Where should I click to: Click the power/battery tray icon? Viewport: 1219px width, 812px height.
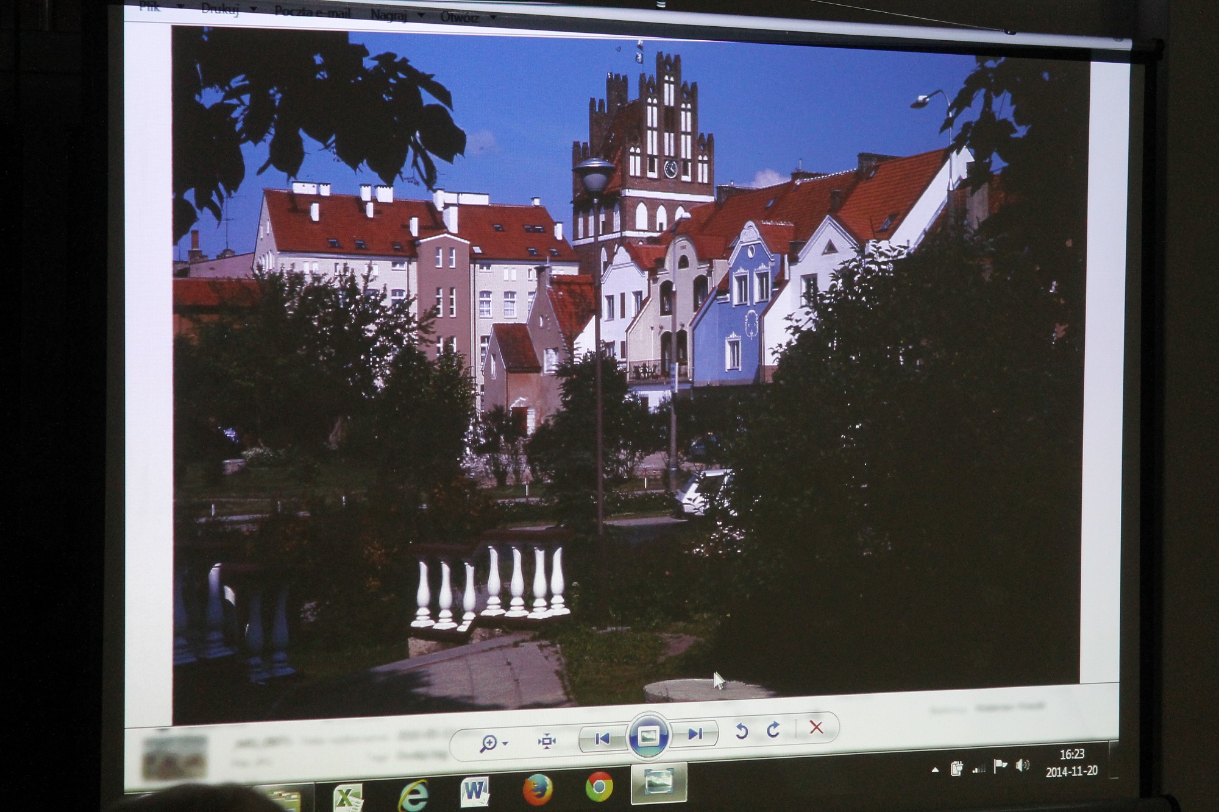tap(956, 769)
